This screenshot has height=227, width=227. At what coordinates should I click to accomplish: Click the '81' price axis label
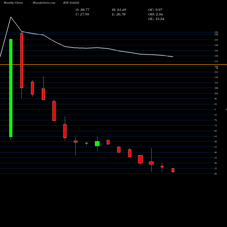coord(216,115)
